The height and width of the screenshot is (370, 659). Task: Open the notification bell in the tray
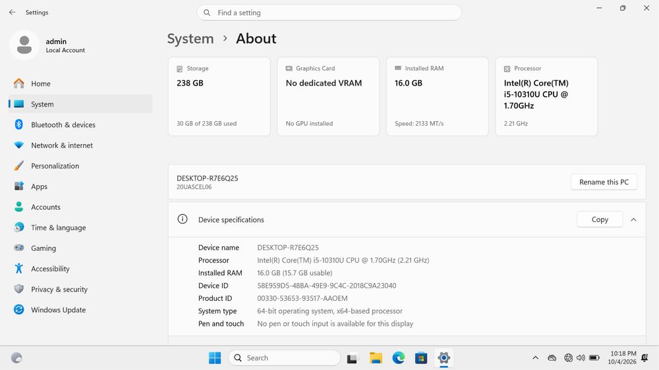645,358
